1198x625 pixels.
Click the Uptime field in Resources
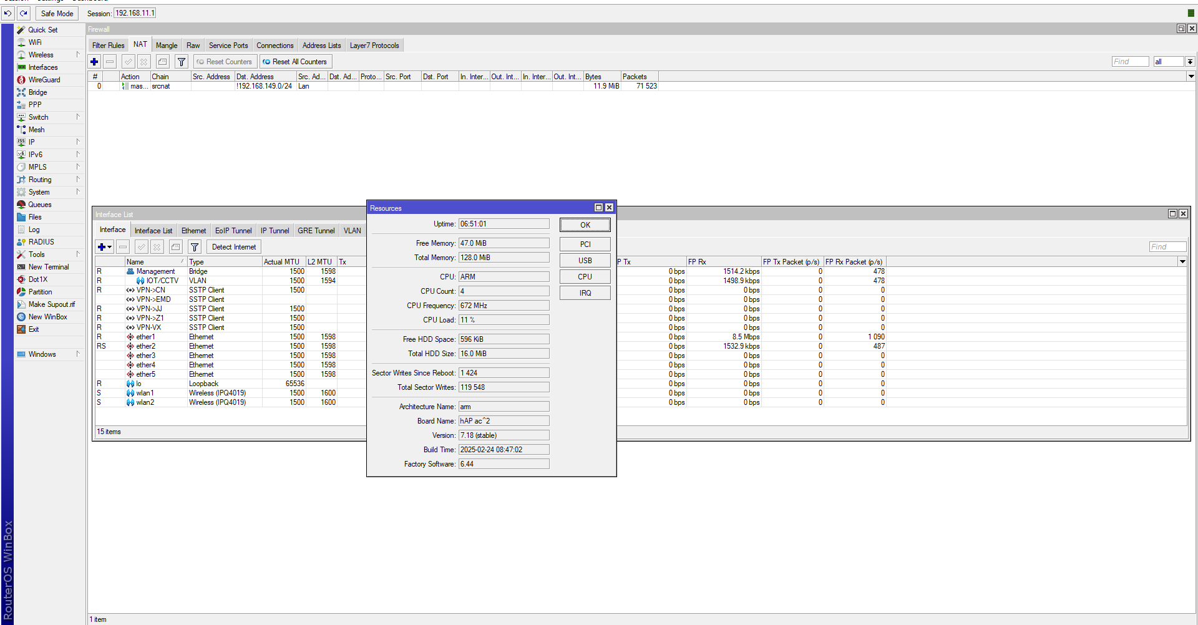point(504,224)
